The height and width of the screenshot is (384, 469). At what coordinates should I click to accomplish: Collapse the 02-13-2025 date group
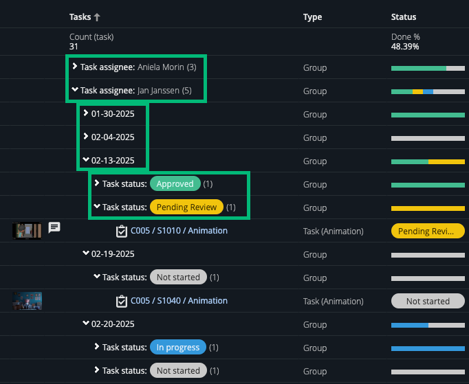(86, 159)
